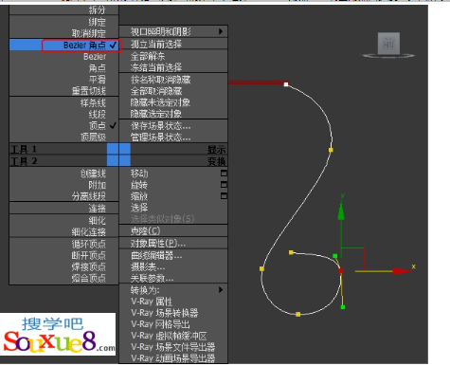Screen dimensions: 450x366
Task: Choose 全部取消隐藏
Action: click(x=173, y=91)
